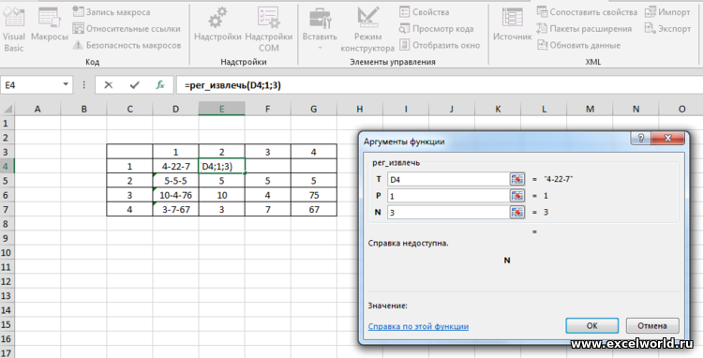Toggle Относительные ссылки mode
703x358 pixels.
coord(127,29)
